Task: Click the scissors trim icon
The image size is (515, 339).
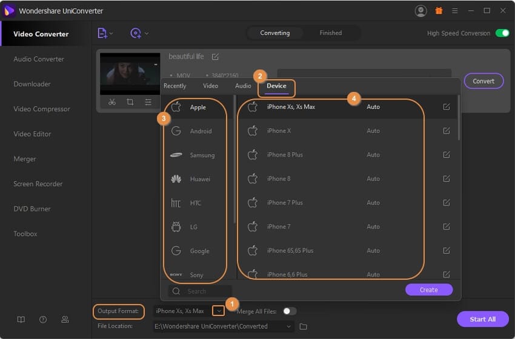Action: coord(112,102)
